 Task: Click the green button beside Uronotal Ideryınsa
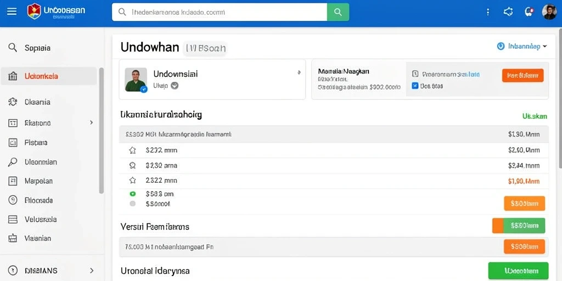click(x=518, y=271)
